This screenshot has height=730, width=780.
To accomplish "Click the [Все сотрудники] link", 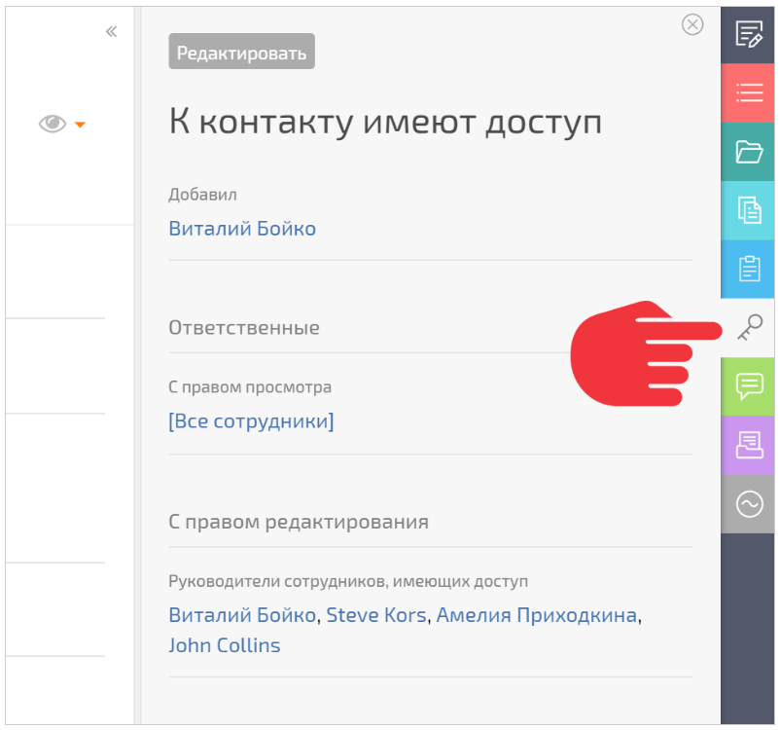I will 251,421.
